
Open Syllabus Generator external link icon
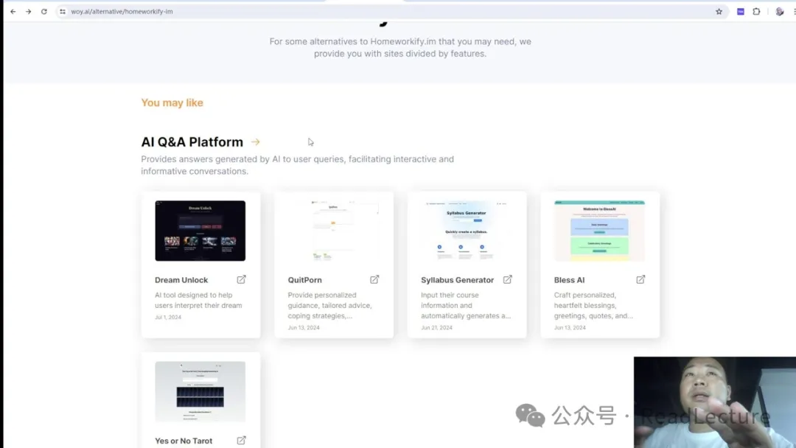click(507, 279)
